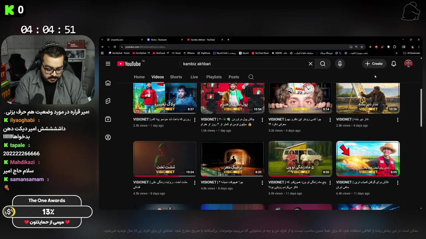Click the chat username ilyaoghabi
The image size is (426, 239).
(x=22, y=120)
